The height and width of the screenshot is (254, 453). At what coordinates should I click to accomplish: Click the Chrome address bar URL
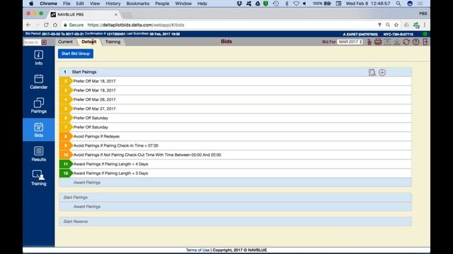click(136, 25)
